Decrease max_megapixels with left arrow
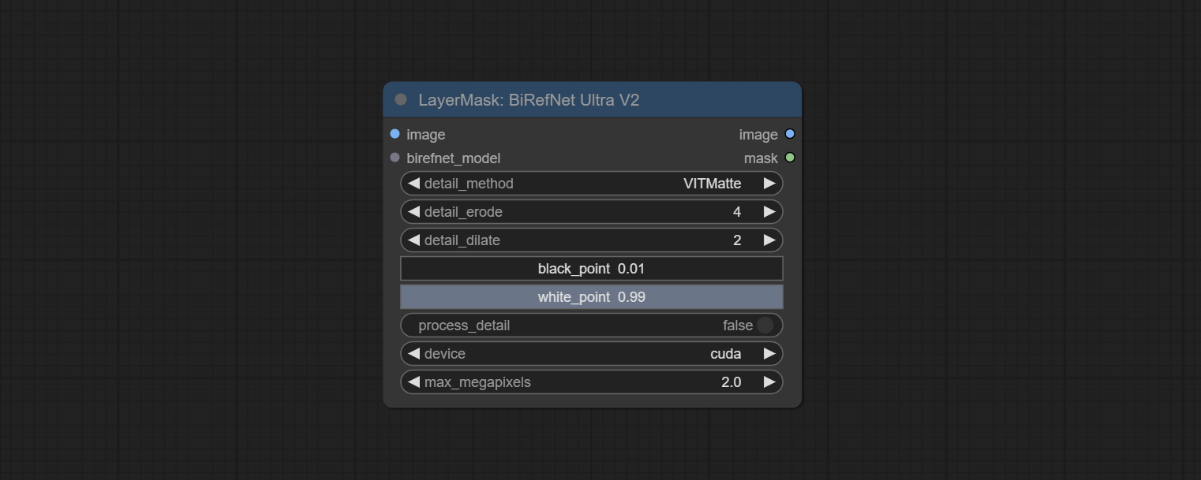 [x=413, y=382]
